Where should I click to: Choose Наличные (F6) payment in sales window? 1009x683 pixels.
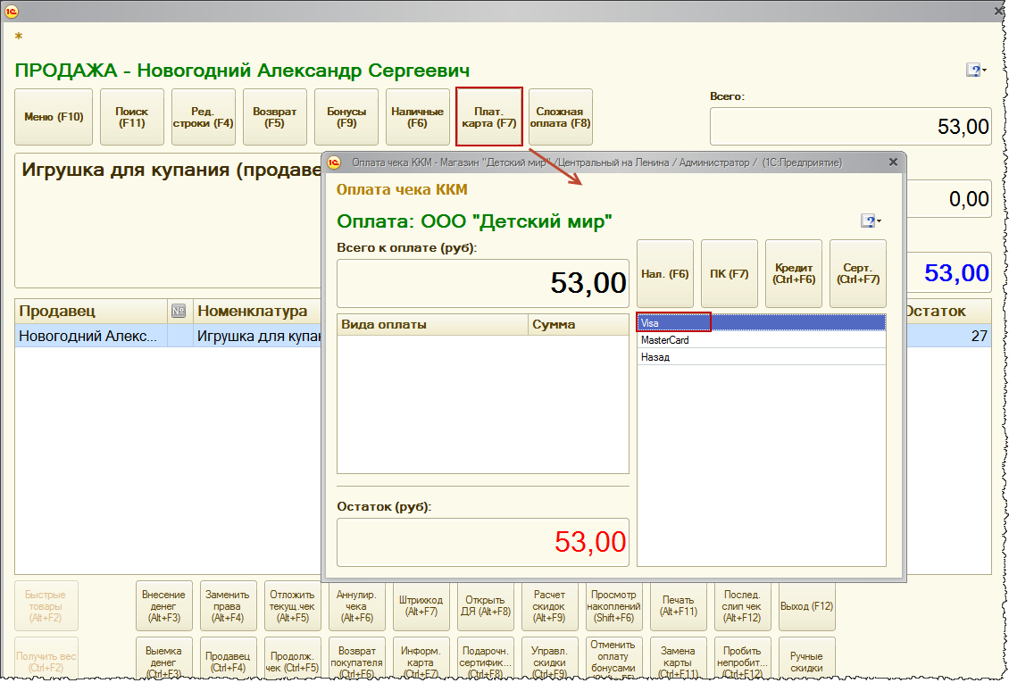[418, 117]
